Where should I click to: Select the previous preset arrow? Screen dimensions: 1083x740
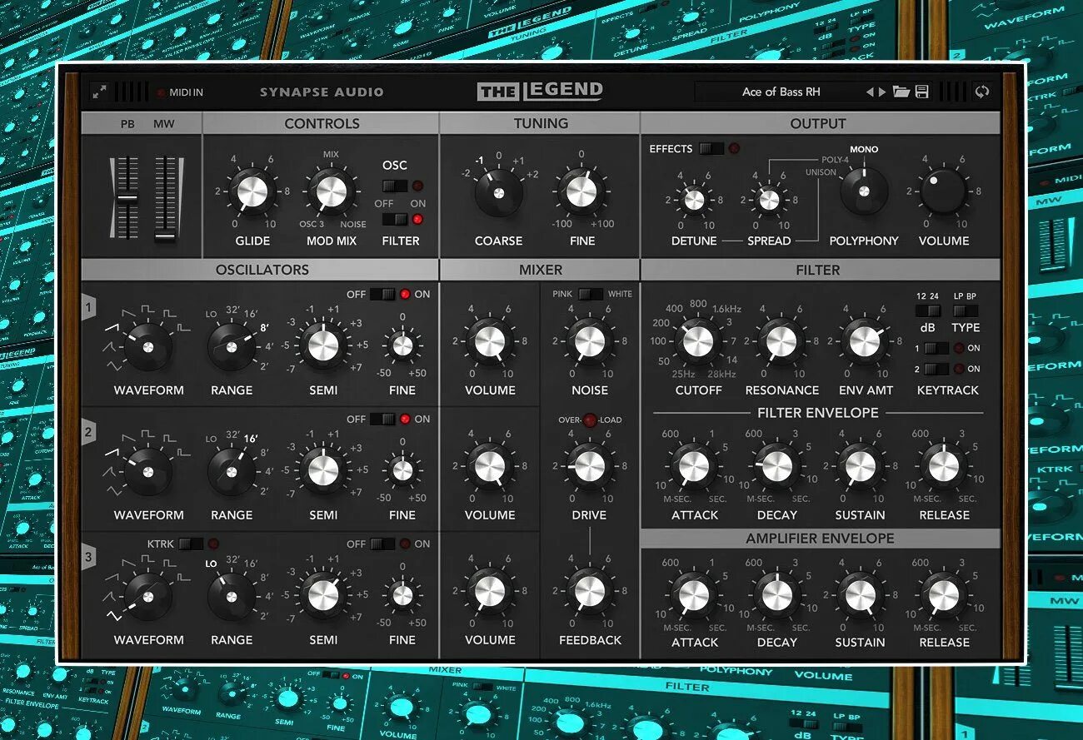pos(870,92)
